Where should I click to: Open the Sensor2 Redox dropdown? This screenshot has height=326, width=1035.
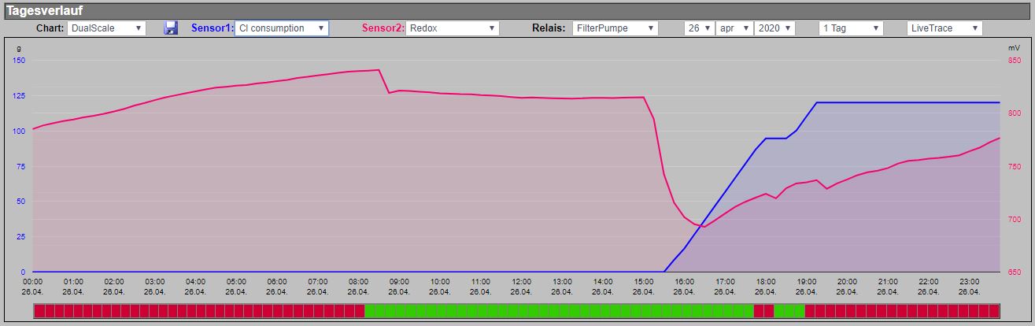point(453,28)
